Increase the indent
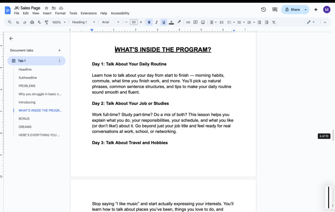Screen dimensions: 335x212 click(267, 22)
